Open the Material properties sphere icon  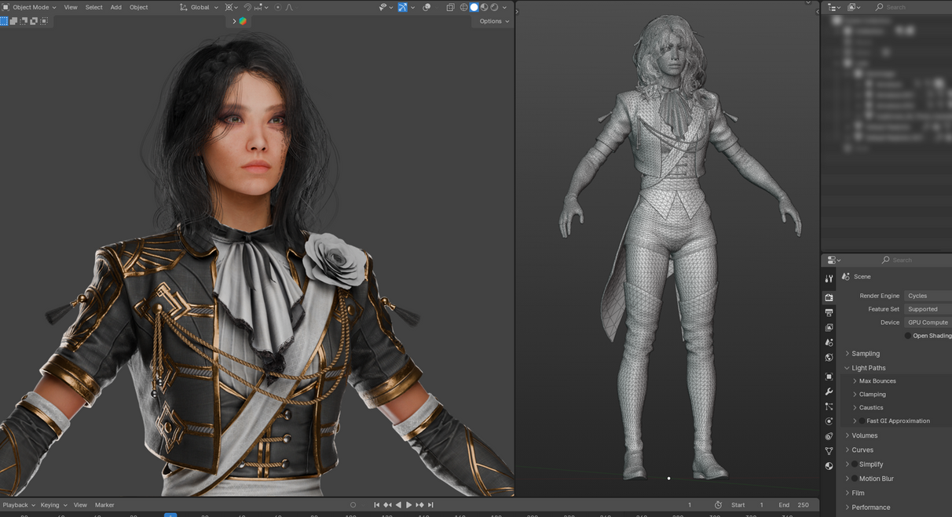tap(829, 466)
